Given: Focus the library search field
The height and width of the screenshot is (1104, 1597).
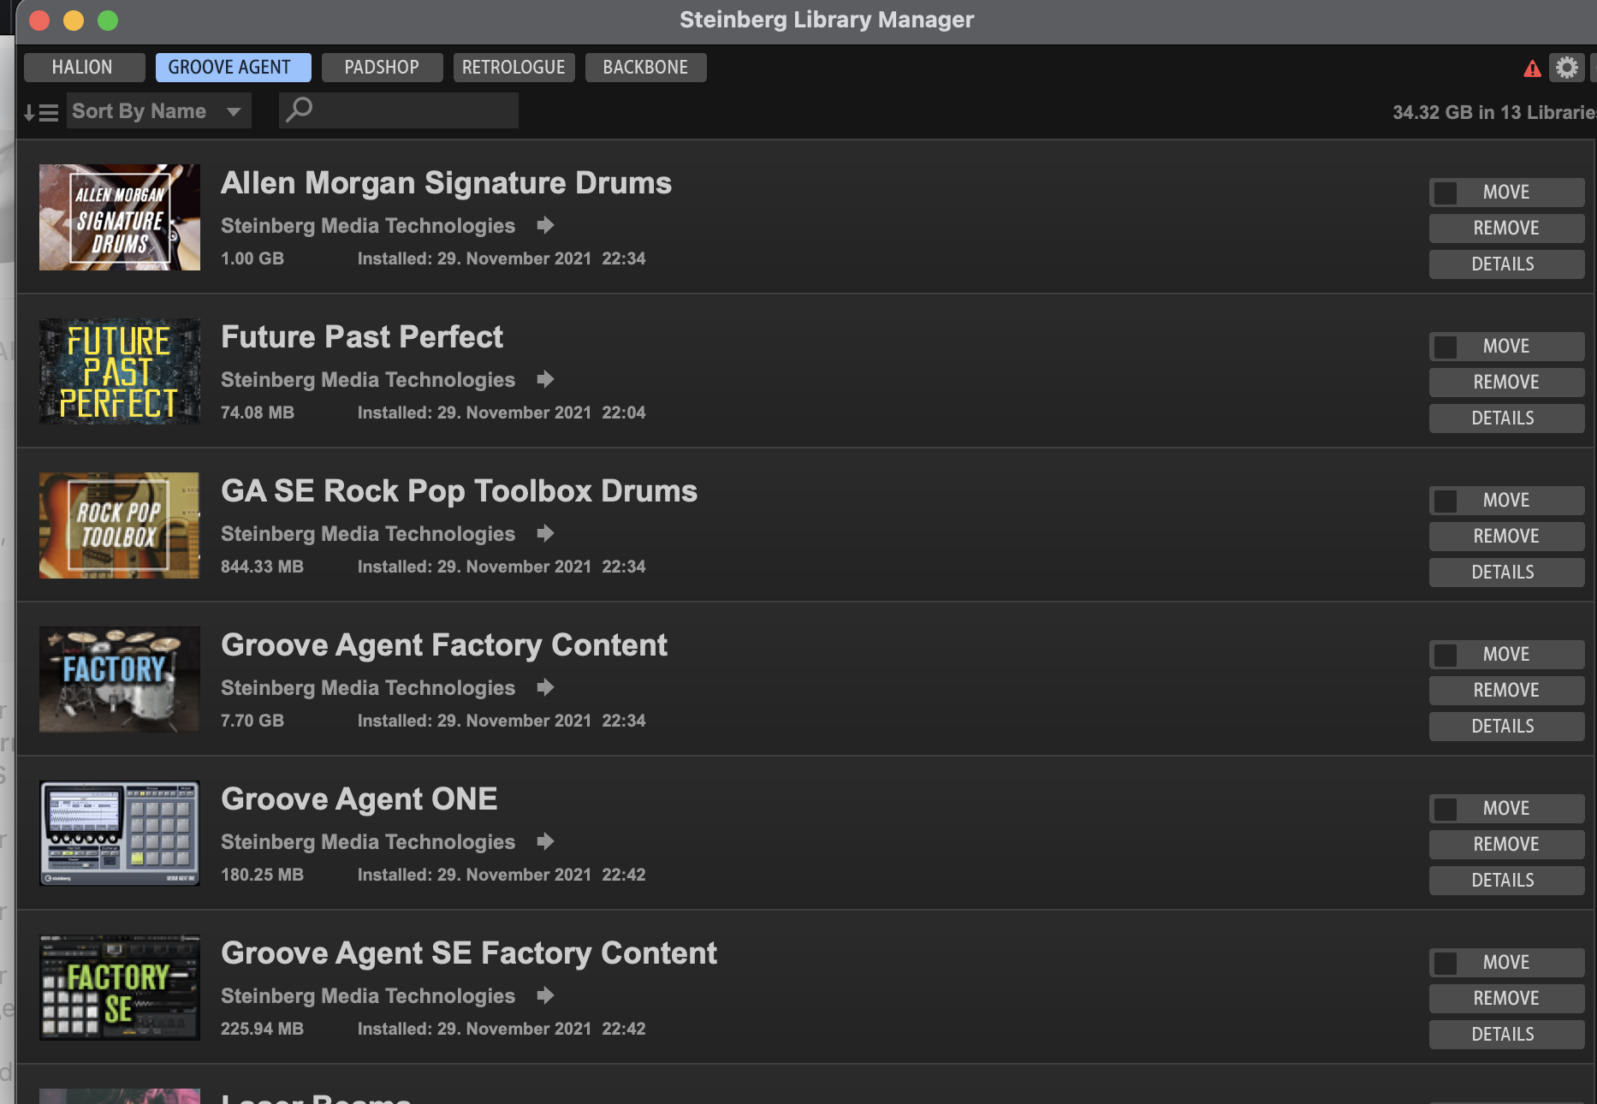Looking at the screenshot, I should coord(399,110).
